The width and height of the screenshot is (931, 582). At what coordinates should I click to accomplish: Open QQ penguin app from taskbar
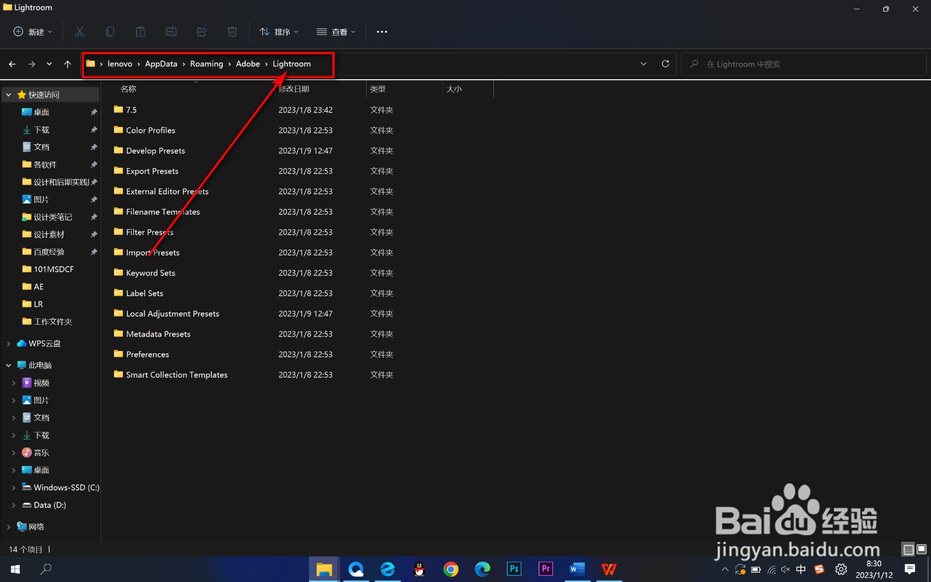pos(419,569)
